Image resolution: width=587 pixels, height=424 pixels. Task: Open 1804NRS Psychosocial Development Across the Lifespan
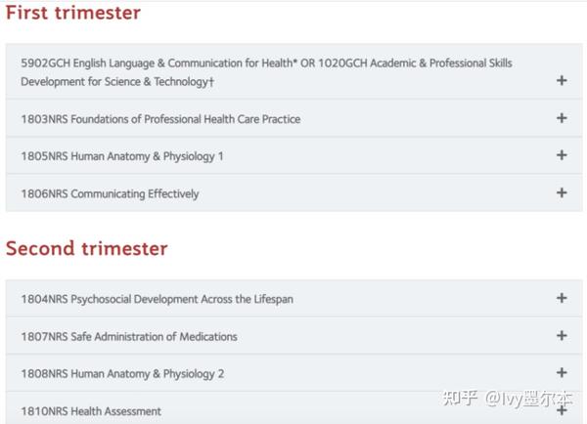click(157, 299)
